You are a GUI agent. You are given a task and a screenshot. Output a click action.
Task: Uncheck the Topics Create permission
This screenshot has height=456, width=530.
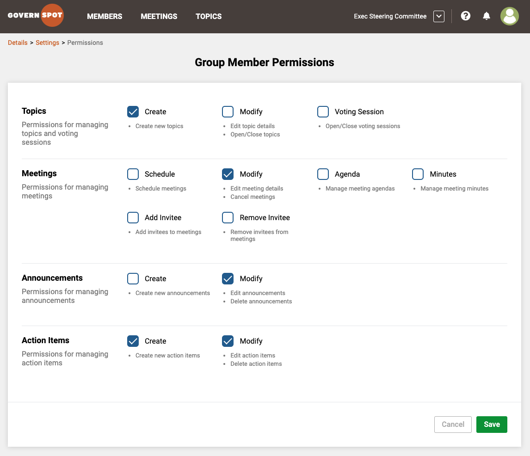pyautogui.click(x=133, y=112)
